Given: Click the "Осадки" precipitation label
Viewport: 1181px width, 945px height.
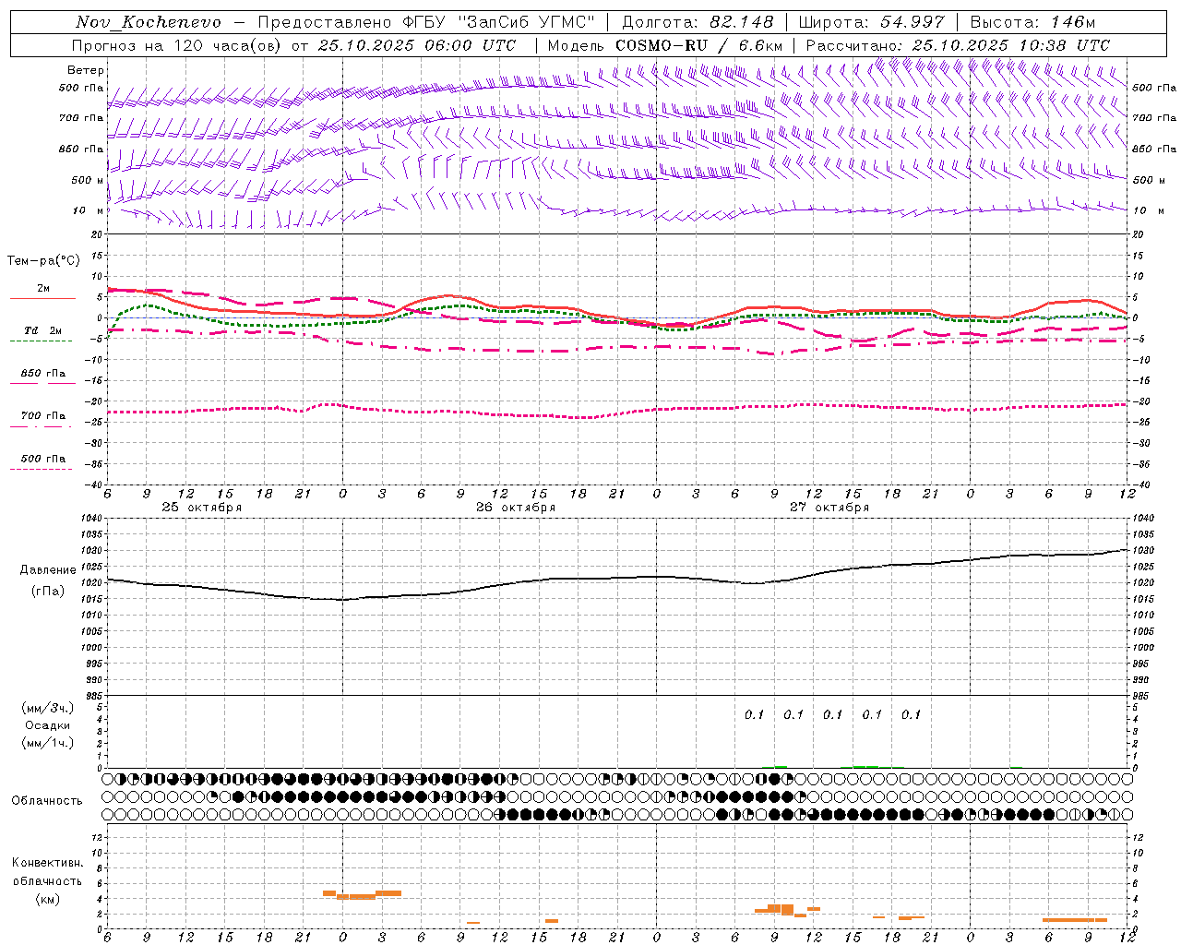Looking at the screenshot, I should pos(48,725).
